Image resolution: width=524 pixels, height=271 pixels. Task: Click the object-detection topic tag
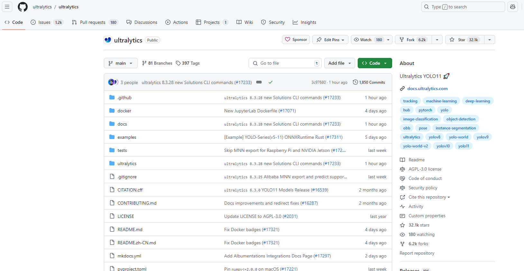point(461,119)
